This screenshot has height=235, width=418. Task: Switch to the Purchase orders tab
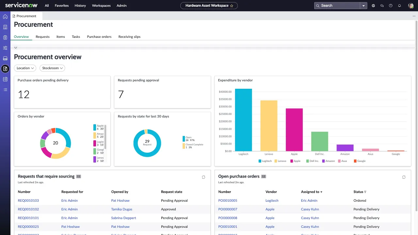99,37
